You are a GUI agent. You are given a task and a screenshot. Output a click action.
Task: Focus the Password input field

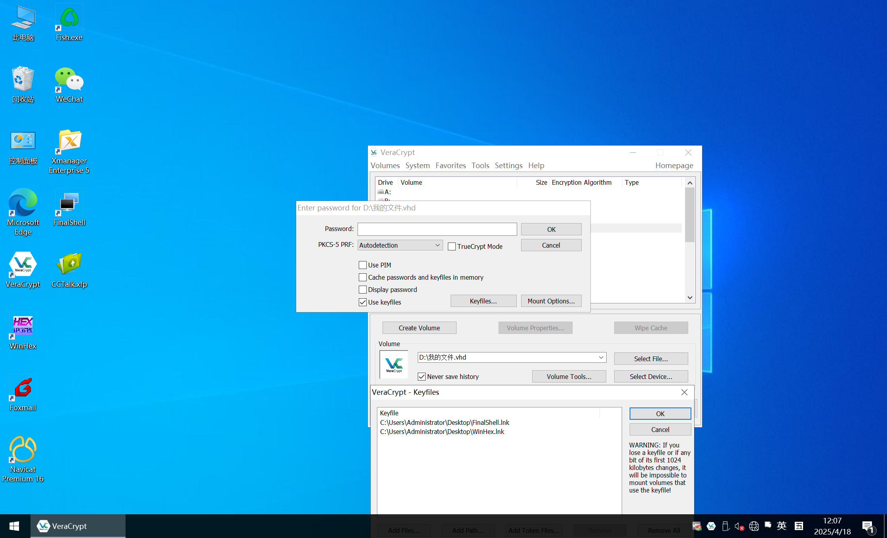coord(437,229)
